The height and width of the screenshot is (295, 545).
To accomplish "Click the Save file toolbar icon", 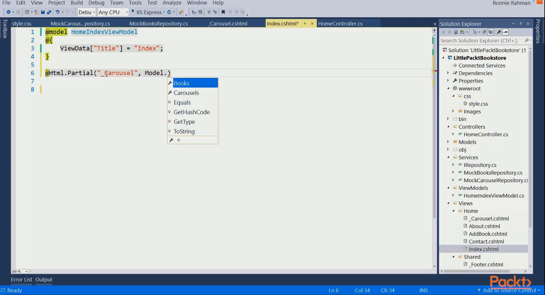I will point(43,12).
